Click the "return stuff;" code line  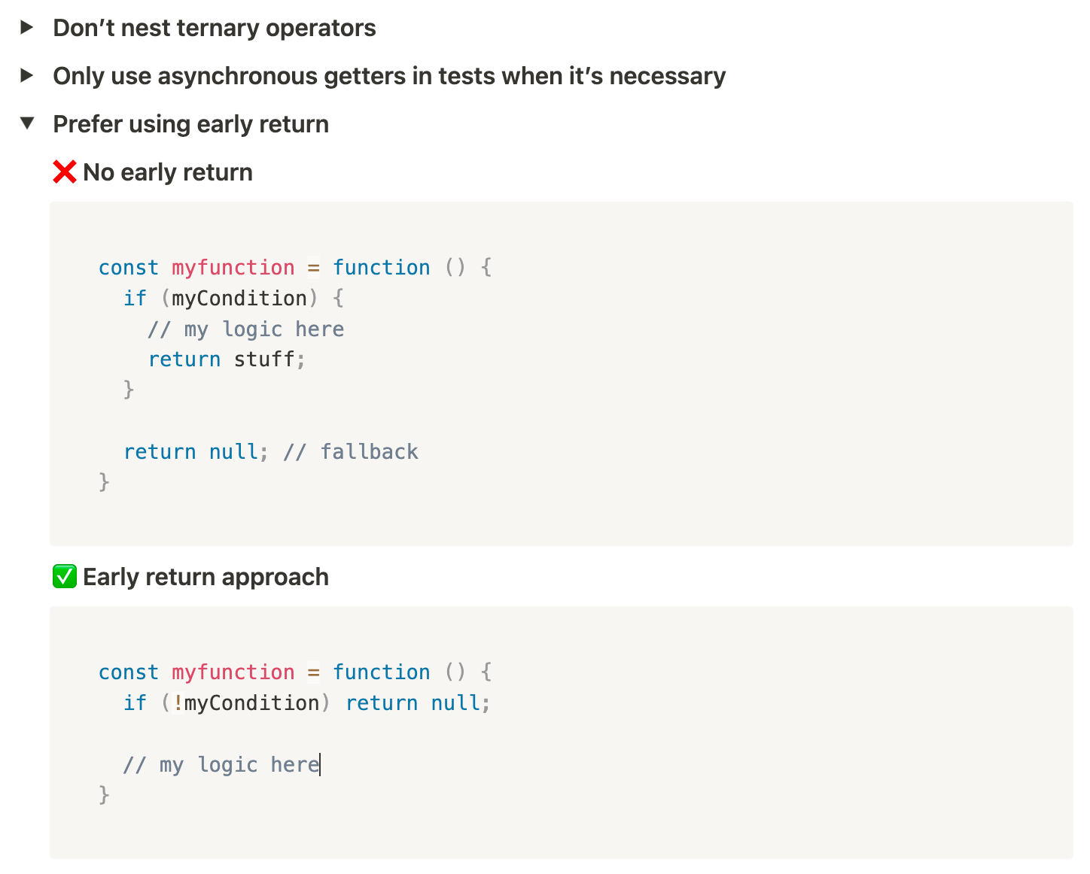click(227, 360)
